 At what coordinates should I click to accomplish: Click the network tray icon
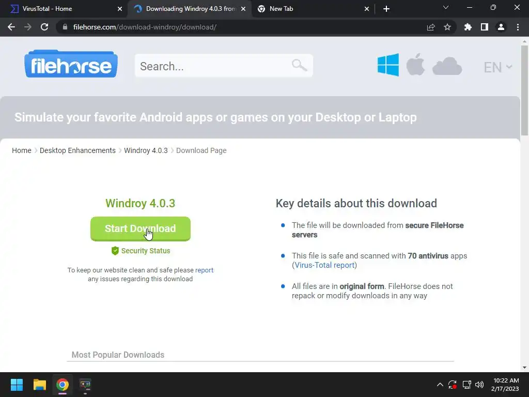click(466, 385)
